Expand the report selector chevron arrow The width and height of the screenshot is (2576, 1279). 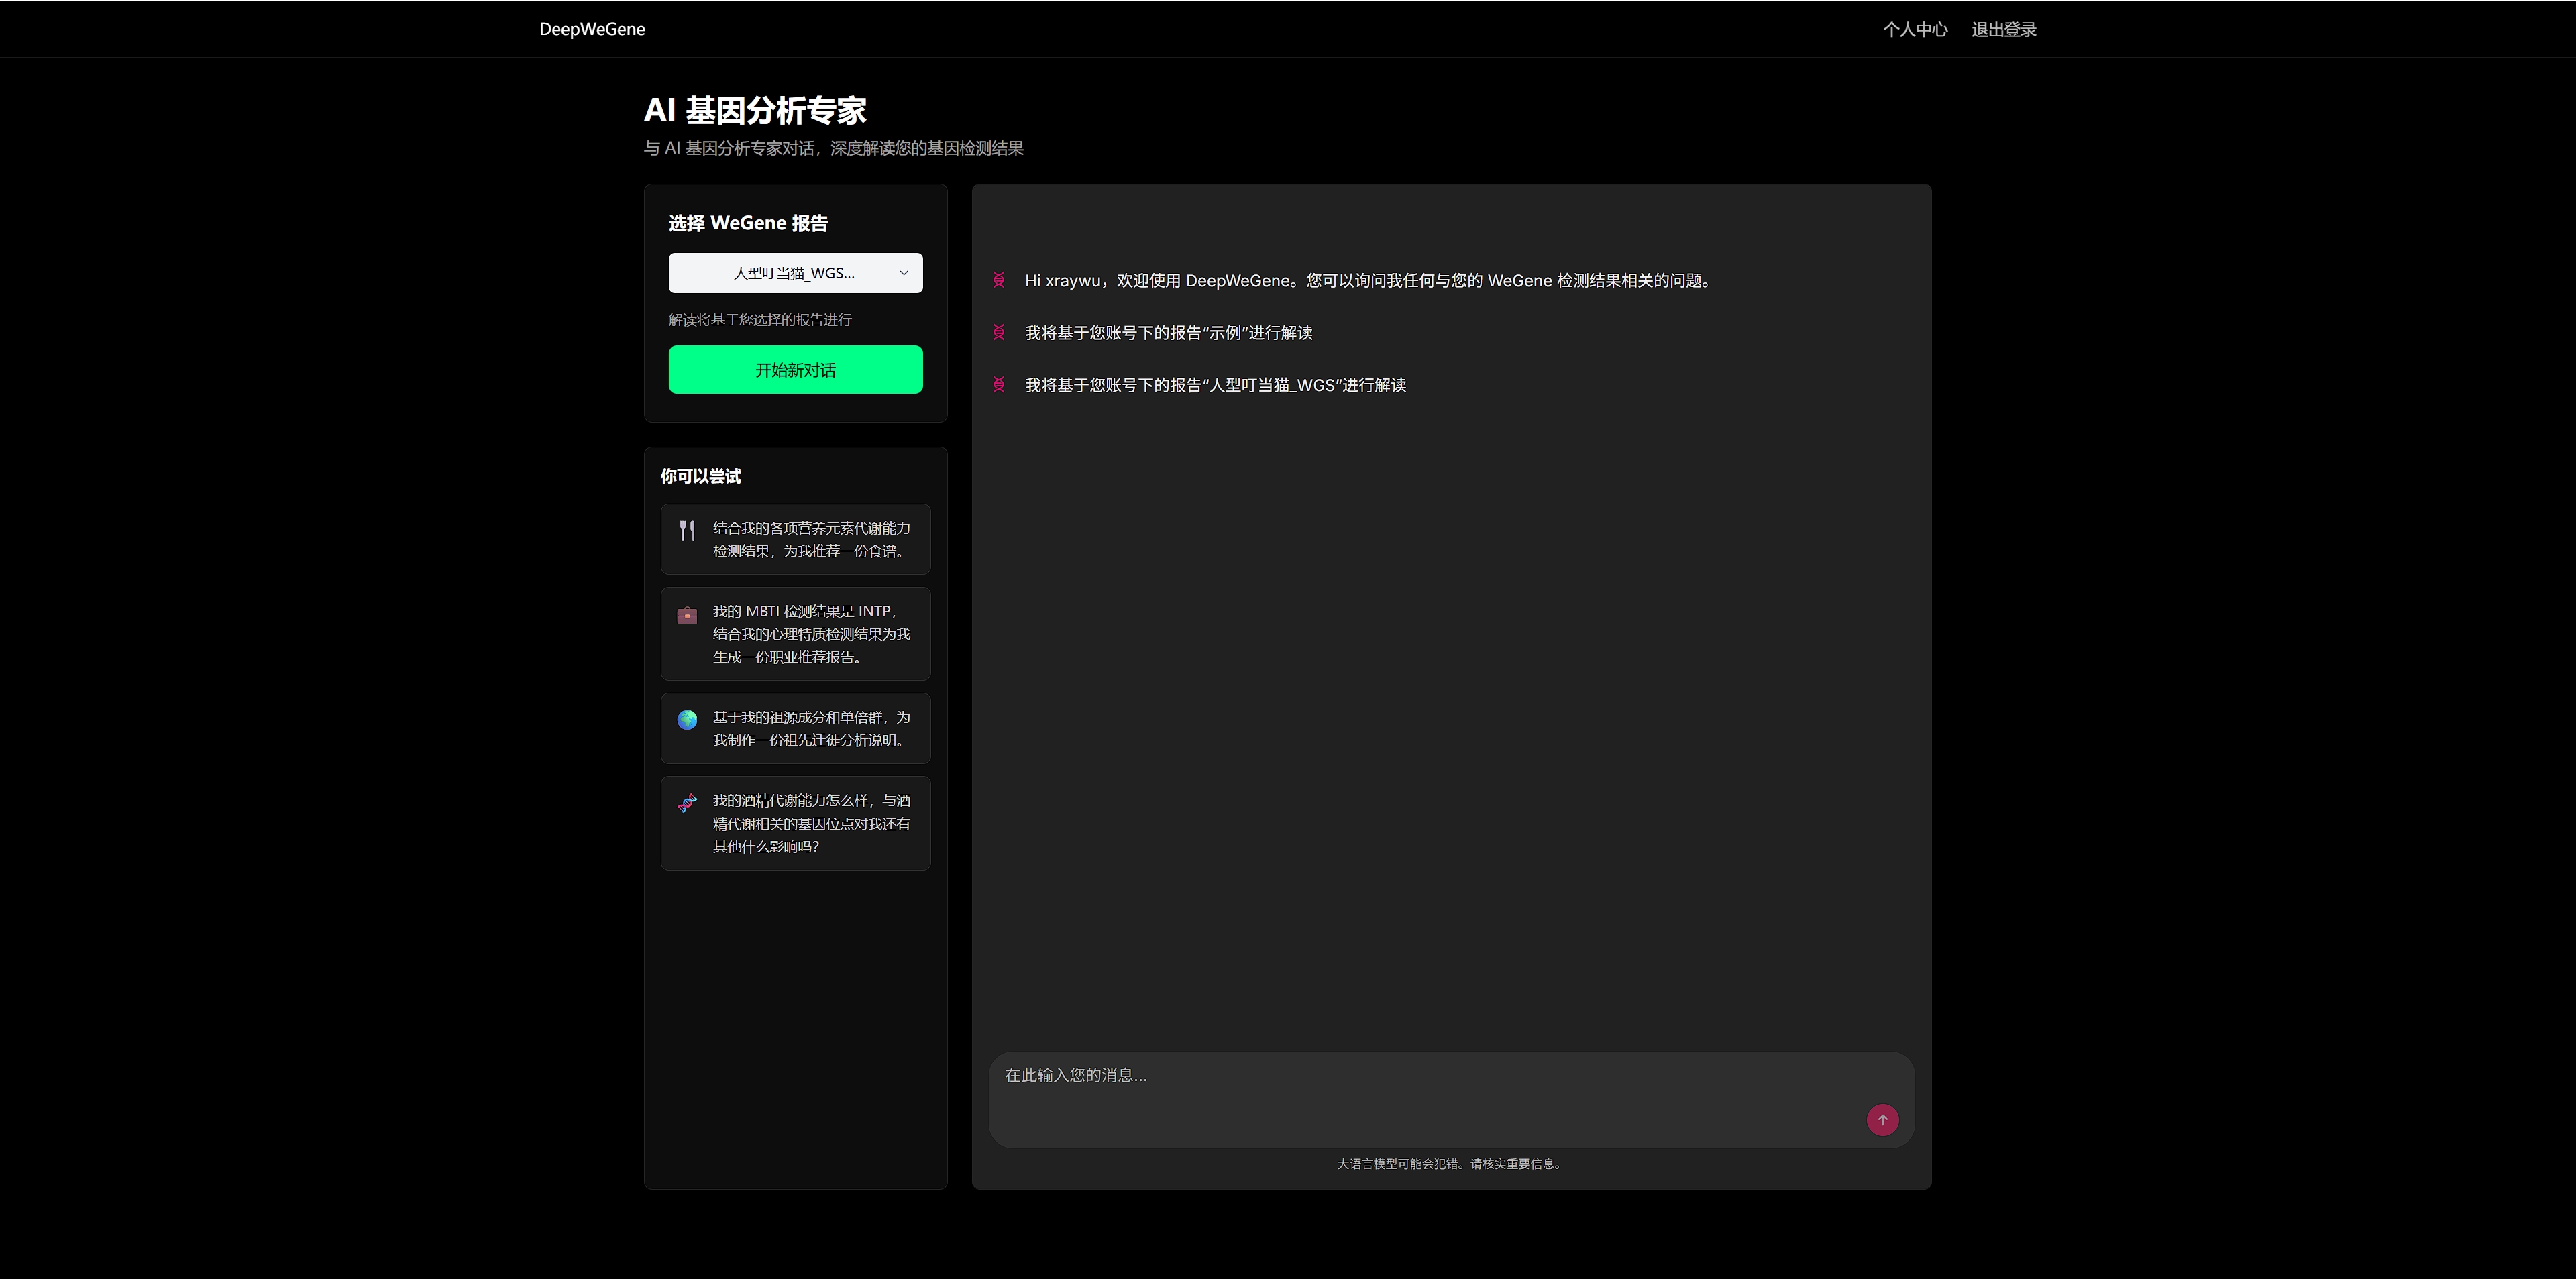tap(903, 273)
